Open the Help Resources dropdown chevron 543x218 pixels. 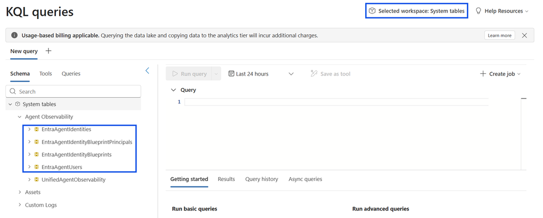coord(527,11)
